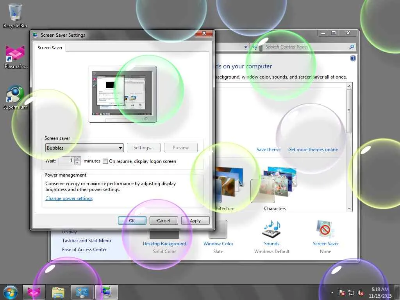
Task: Minimize the Personalization window
Action: 323,33
